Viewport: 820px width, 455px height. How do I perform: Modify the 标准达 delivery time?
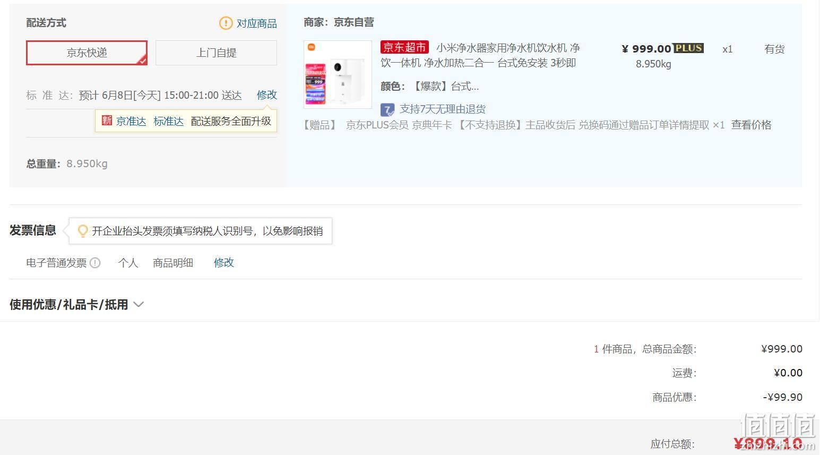pos(267,95)
